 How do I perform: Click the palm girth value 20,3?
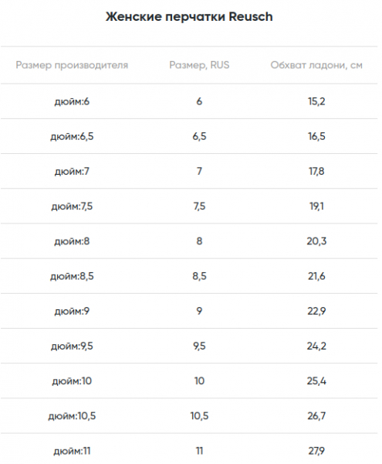tap(316, 241)
